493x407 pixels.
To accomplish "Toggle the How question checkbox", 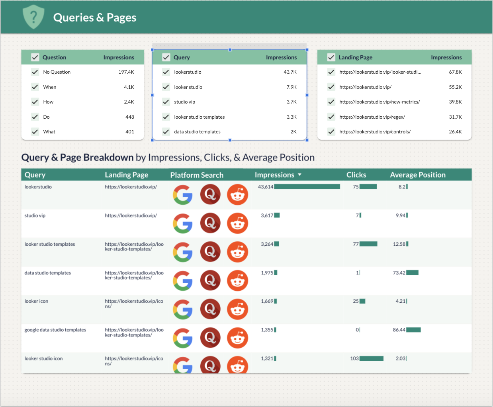I will pos(35,102).
